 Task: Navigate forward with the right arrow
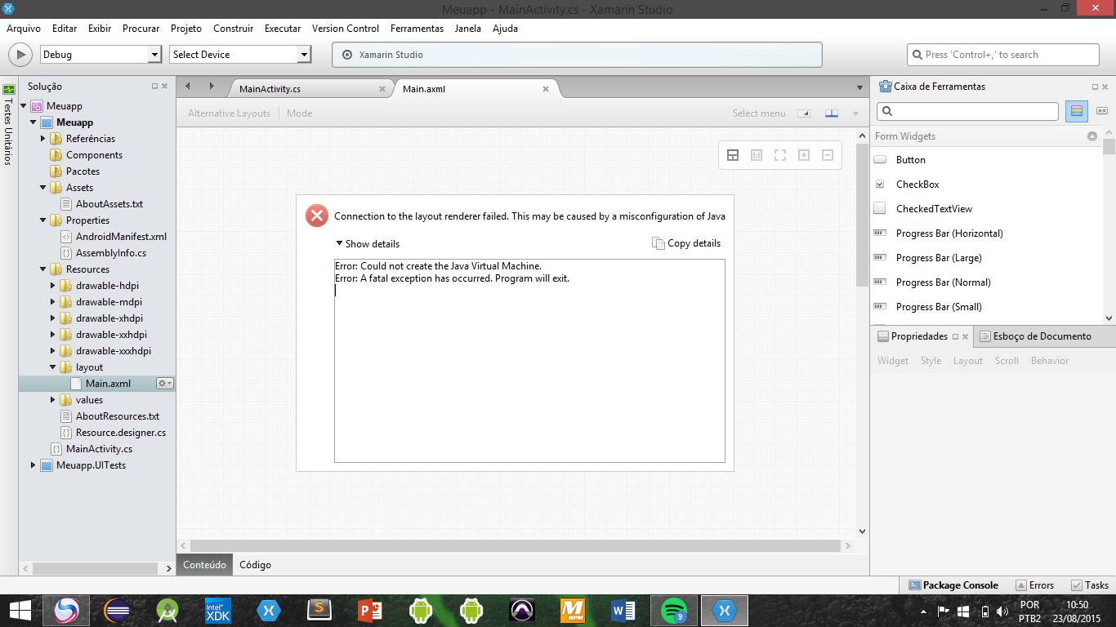pyautogui.click(x=211, y=87)
